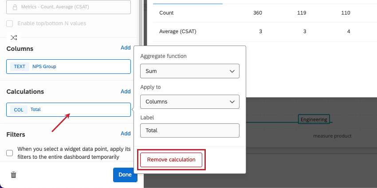377x188 pixels.
Task: Click the lock icon in Metrics field
Action: 15,8
